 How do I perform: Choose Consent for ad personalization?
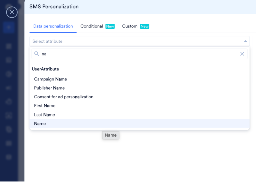point(139,97)
